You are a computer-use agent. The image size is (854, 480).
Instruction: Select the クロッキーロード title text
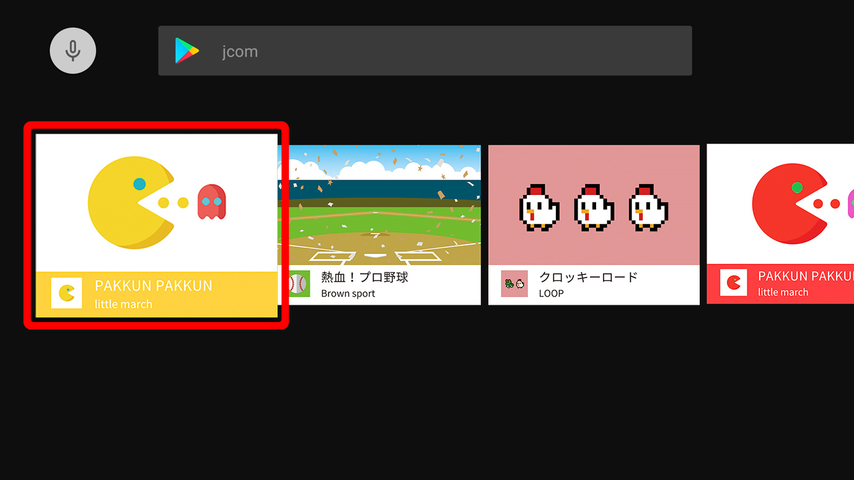click(x=588, y=277)
